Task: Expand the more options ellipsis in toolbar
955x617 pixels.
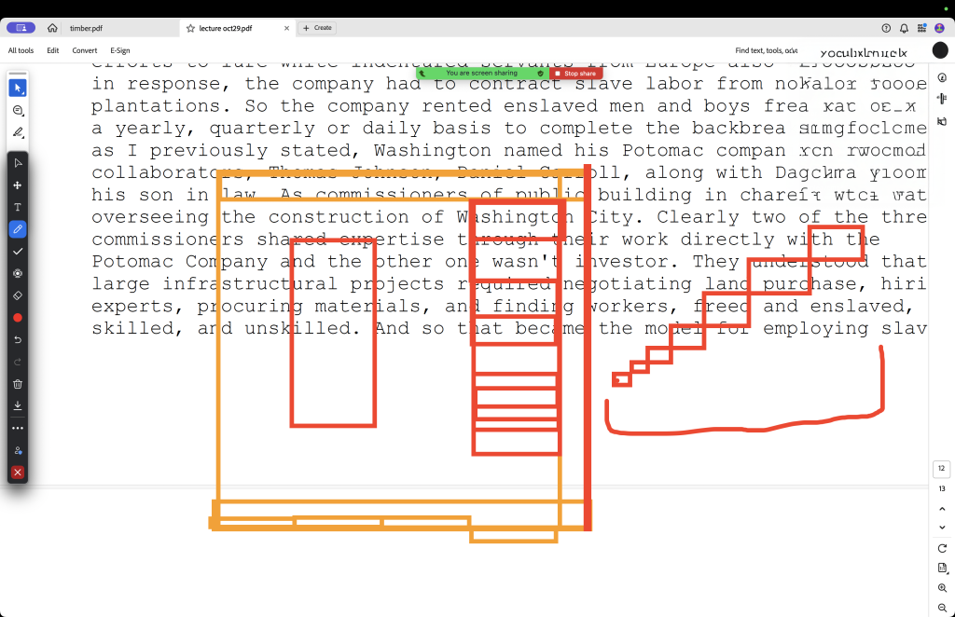Action: pyautogui.click(x=18, y=428)
